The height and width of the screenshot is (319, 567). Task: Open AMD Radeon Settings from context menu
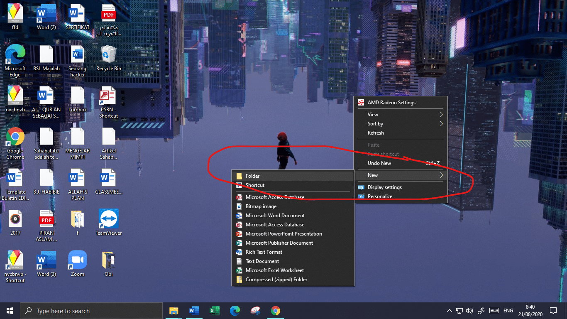point(401,103)
